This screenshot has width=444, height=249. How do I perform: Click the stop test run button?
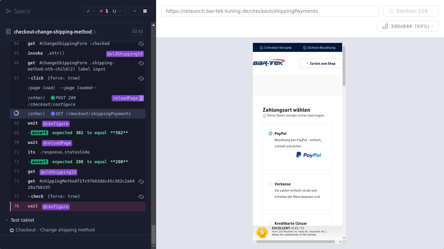coord(145,11)
